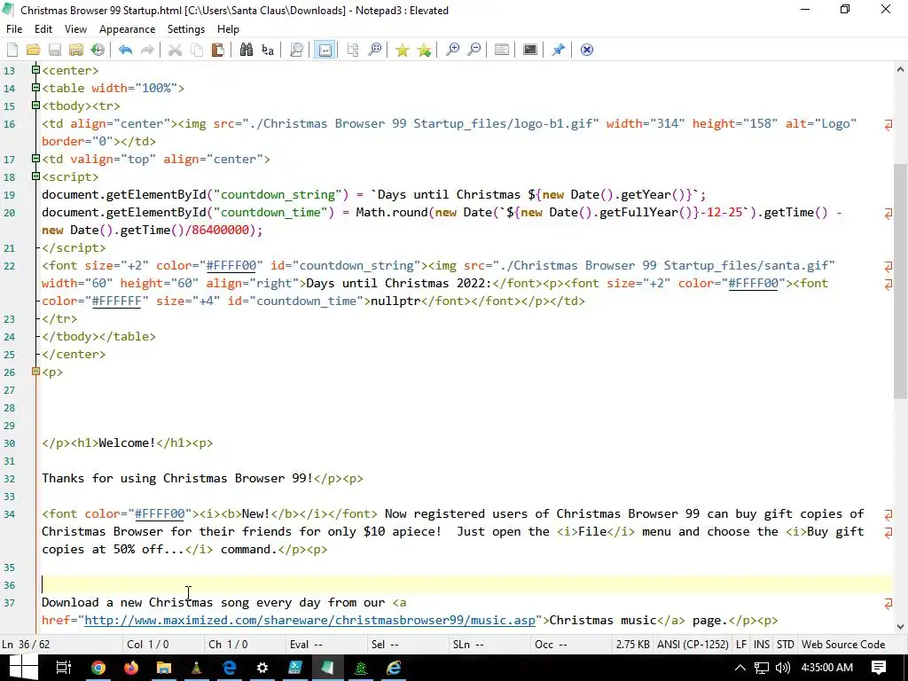
Task: Click LF line ending indicator
Action: tap(741, 645)
